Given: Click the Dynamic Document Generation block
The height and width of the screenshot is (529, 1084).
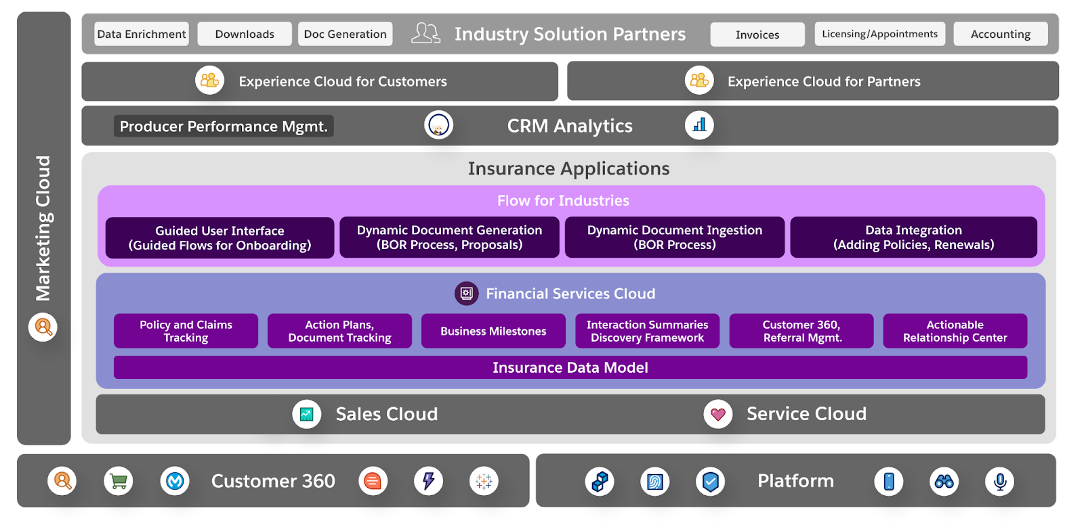Looking at the screenshot, I should pos(450,237).
